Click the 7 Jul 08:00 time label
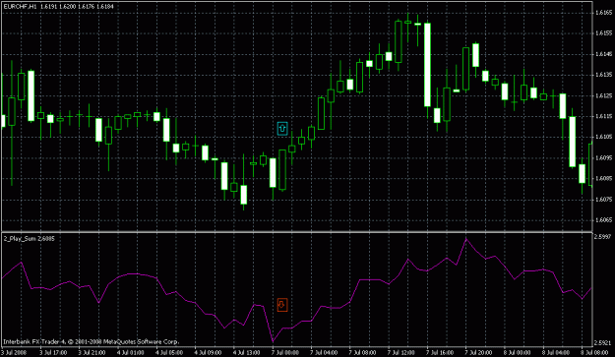Viewport: 615px width, 357px height. click(x=363, y=352)
